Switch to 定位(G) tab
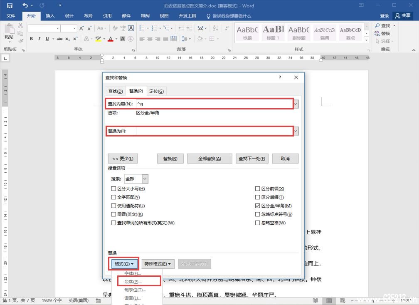Image resolution: width=419 pixels, height=305 pixels. pos(156,91)
